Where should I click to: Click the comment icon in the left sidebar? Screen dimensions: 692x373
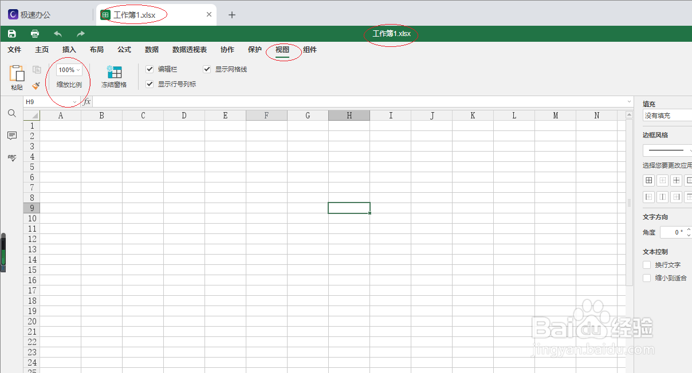tap(11, 136)
